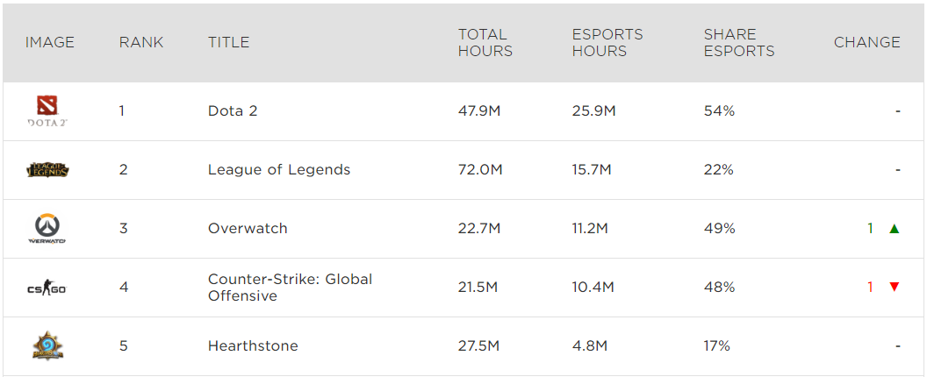Click Dota 2's 54% esports share
The height and width of the screenshot is (377, 927).
pos(719,111)
